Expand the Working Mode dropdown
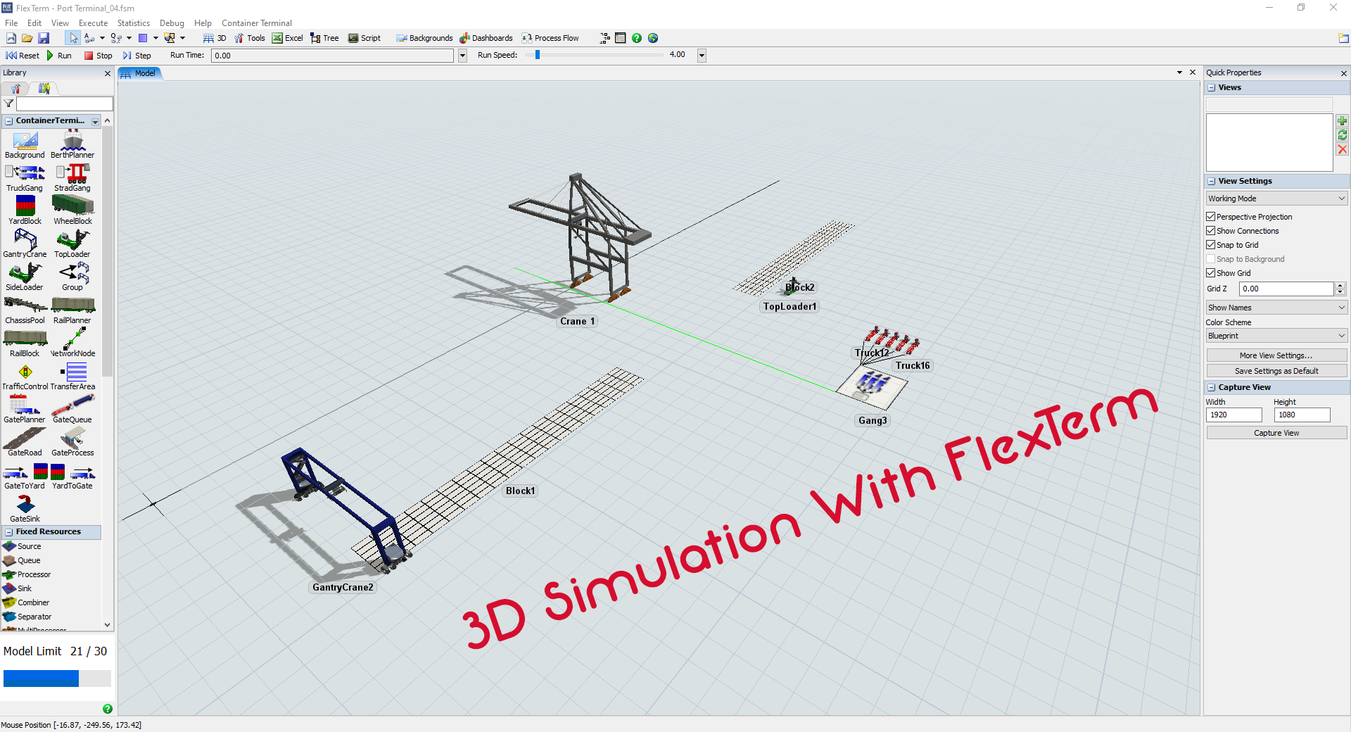 [1276, 198]
